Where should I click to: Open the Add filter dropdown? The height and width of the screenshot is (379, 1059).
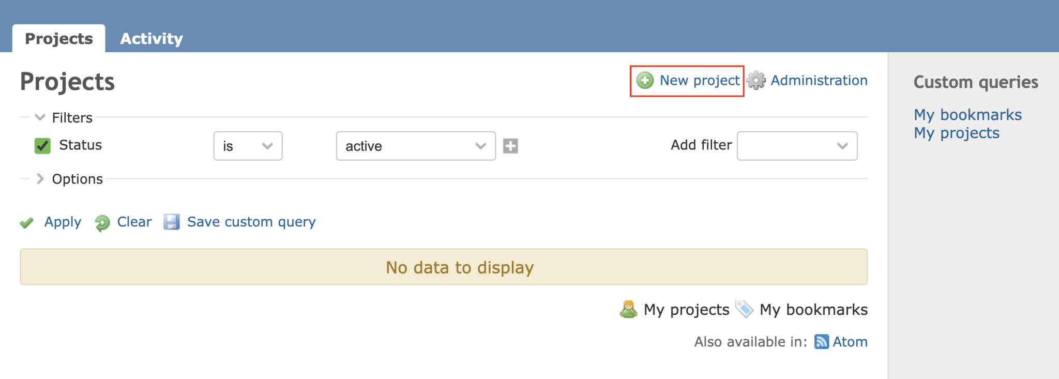(797, 146)
